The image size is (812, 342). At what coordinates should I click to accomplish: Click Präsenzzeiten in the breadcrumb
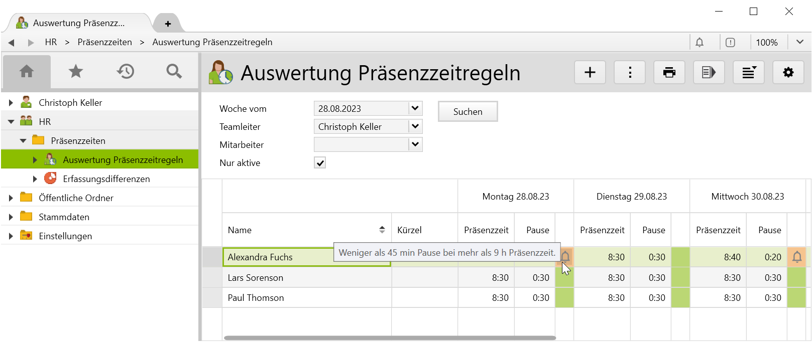click(104, 42)
